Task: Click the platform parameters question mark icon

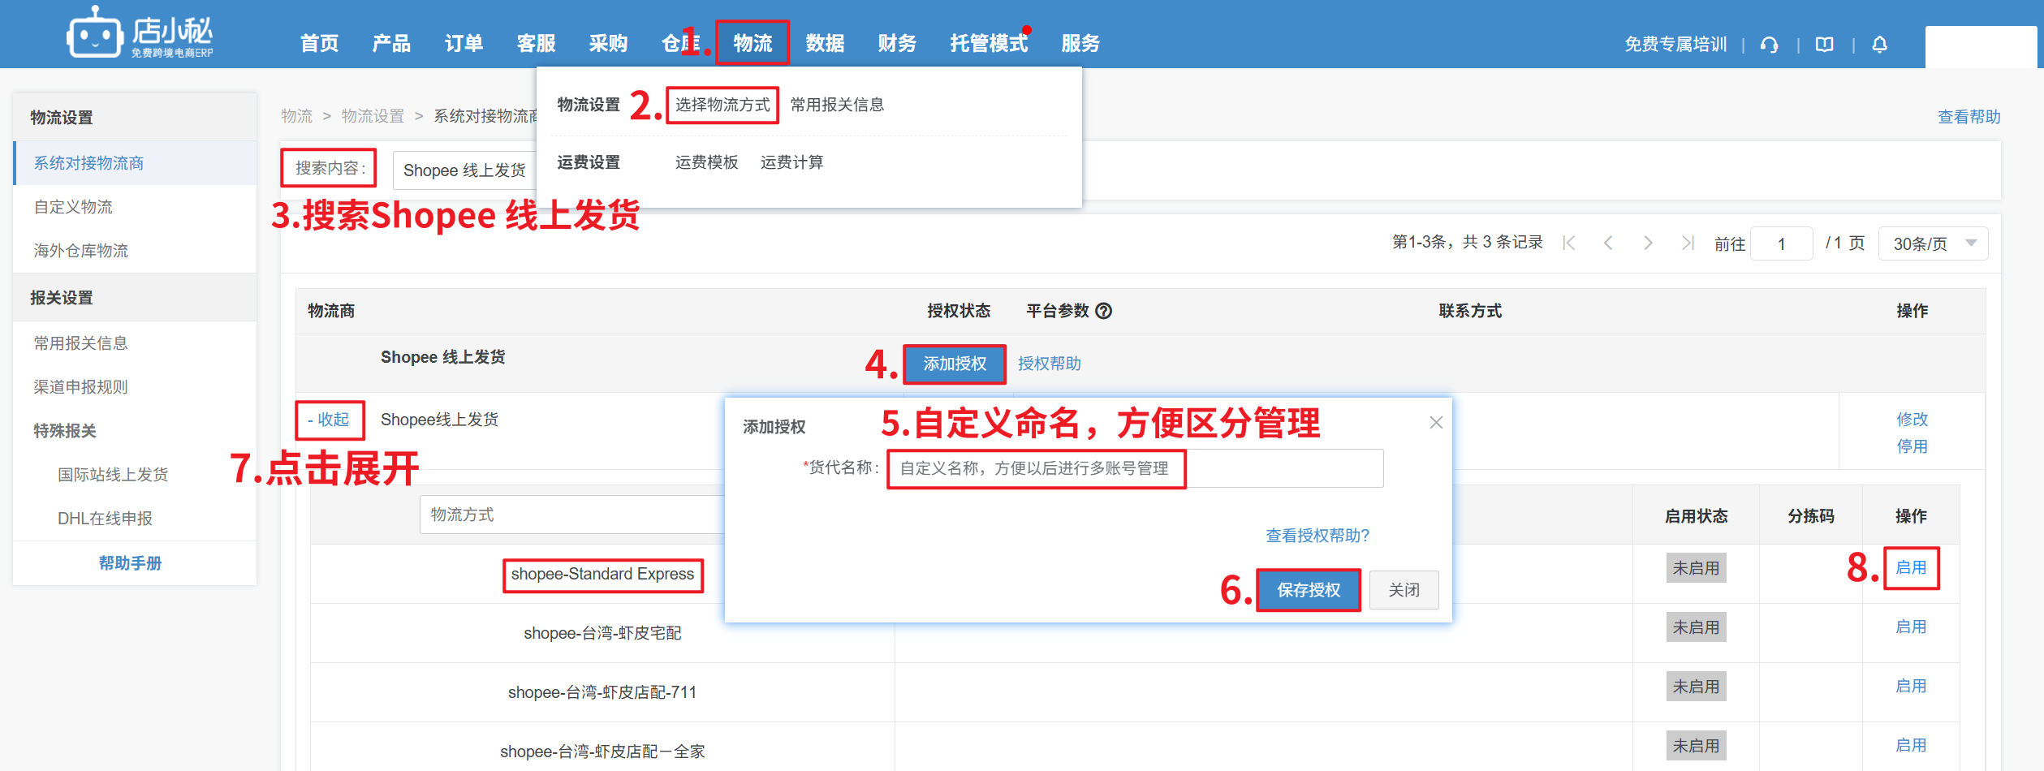Action: point(1103,311)
